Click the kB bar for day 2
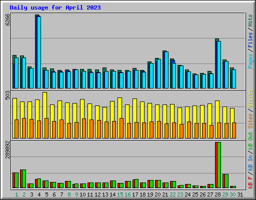256x200 pixels. tap(23, 179)
